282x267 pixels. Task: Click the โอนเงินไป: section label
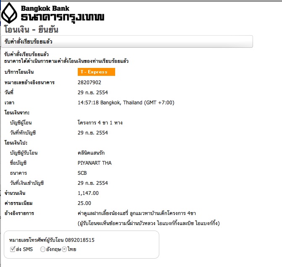[x=16, y=143]
